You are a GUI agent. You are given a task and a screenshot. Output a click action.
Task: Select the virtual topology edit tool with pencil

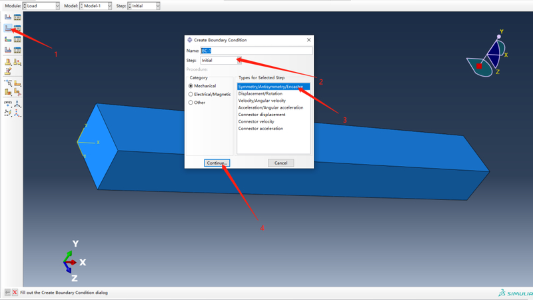pyautogui.click(x=8, y=71)
